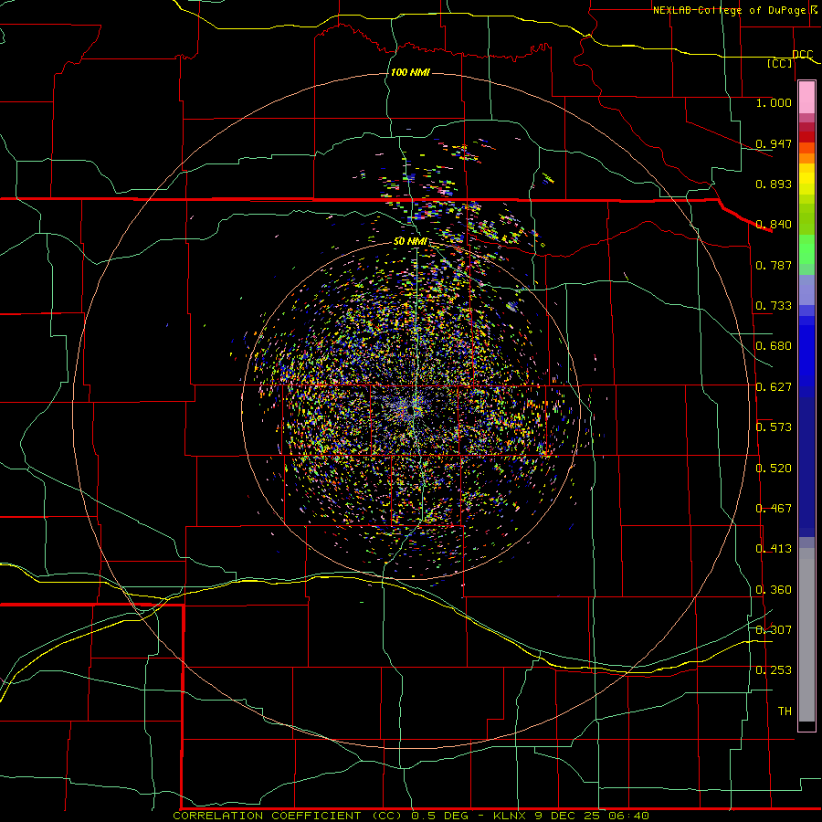Click the 0.893 color scale value
Viewport: 822px width, 822px height.
point(774,184)
